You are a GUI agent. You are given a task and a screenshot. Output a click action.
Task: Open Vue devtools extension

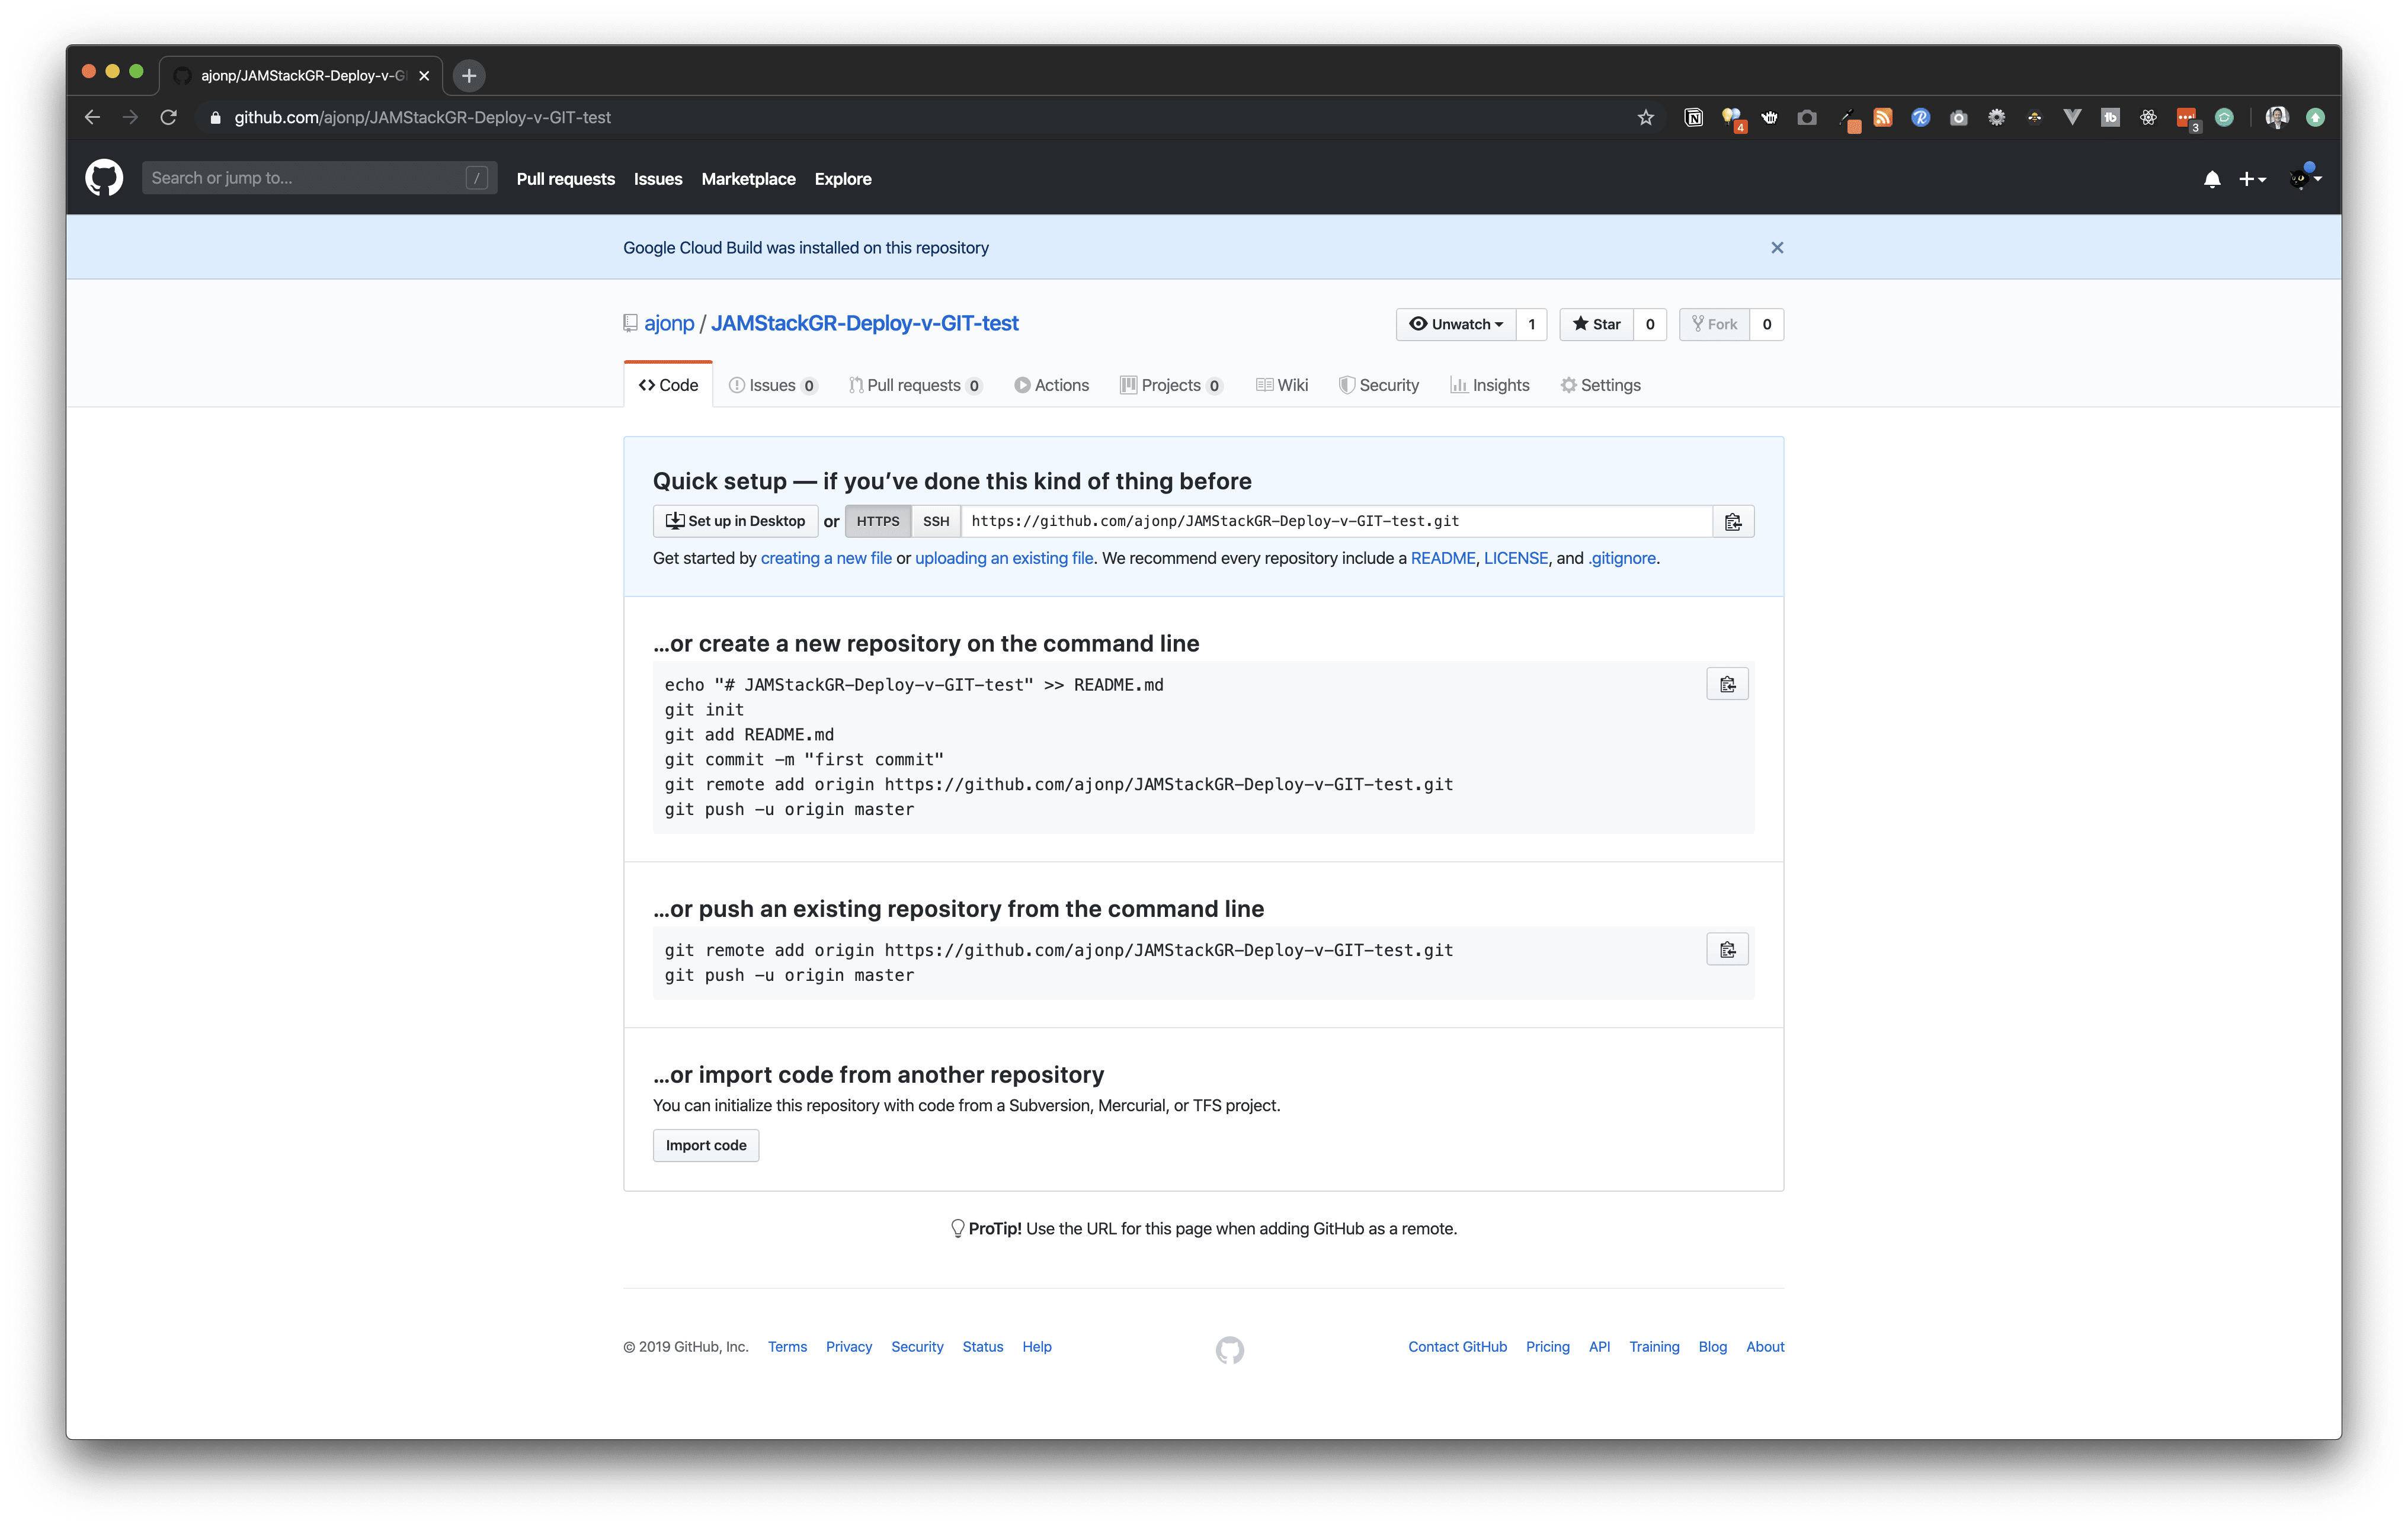(2072, 118)
